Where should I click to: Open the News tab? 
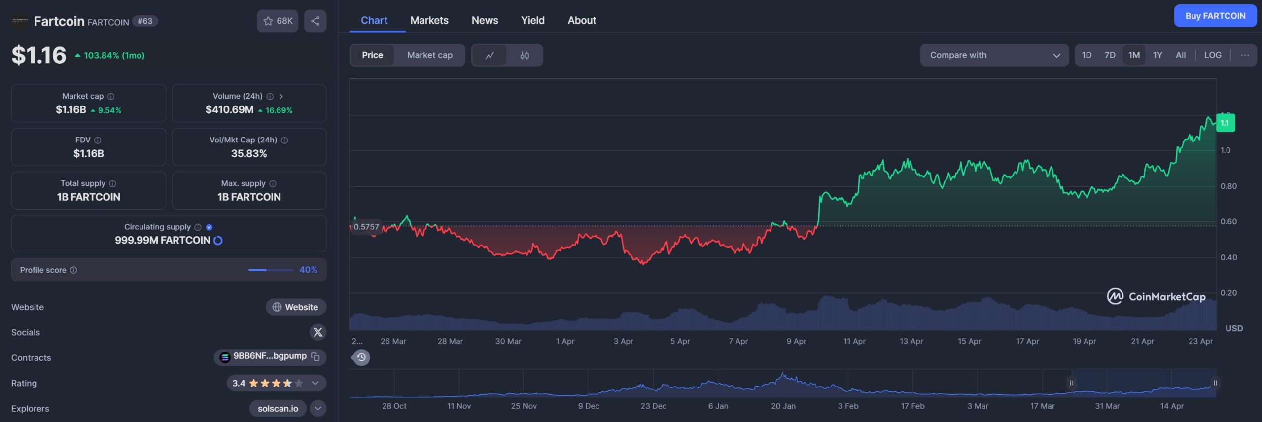tap(485, 20)
